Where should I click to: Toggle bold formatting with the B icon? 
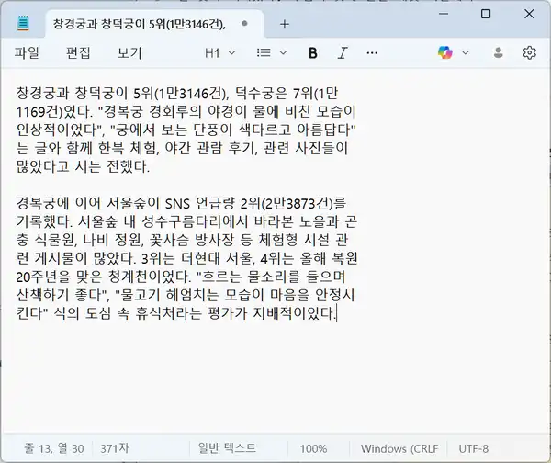pos(313,53)
